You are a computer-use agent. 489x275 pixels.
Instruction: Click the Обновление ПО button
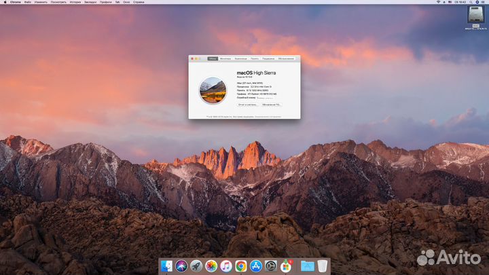(271, 105)
